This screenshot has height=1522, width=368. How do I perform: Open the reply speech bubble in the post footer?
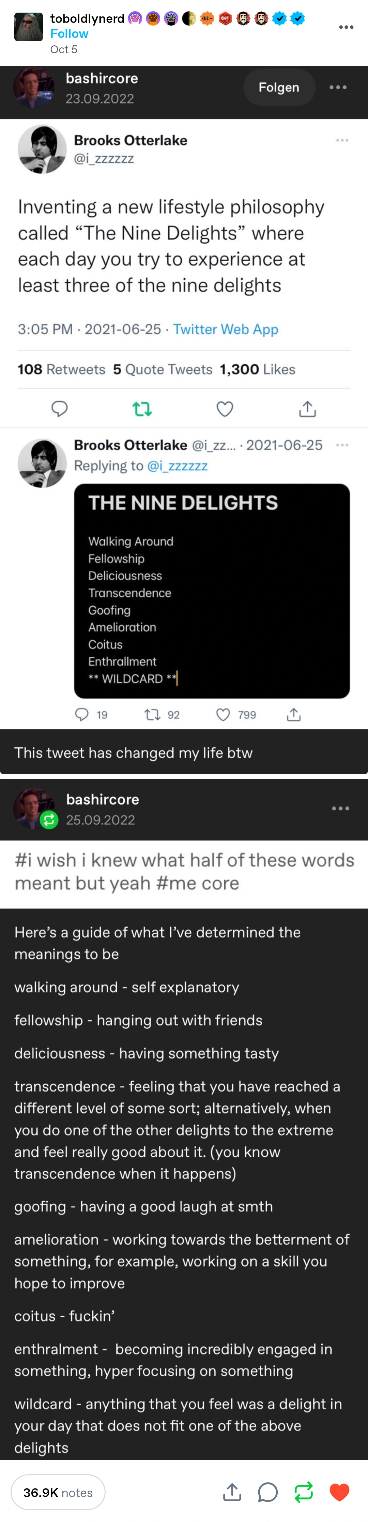[268, 1492]
